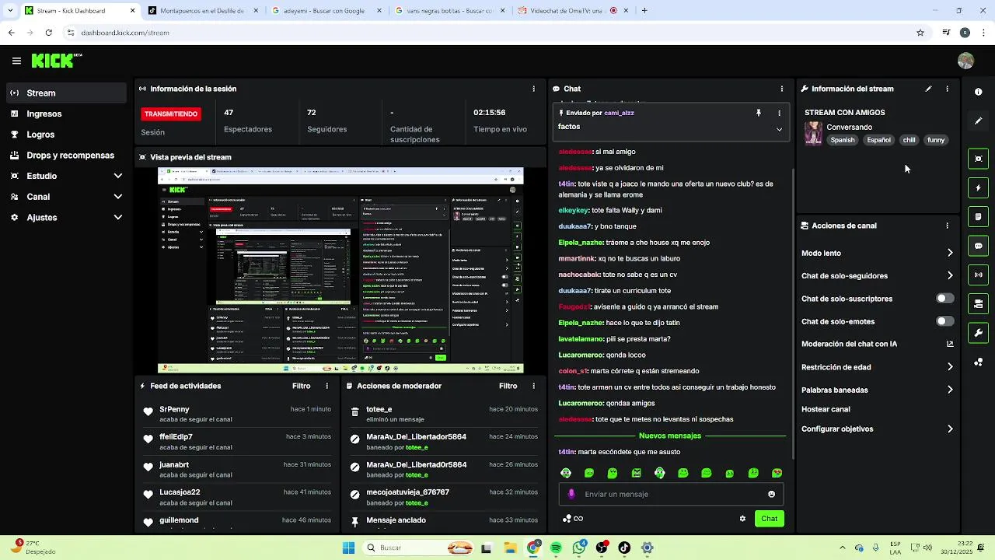This screenshot has width=995, height=560.
Task: Toggle Chat de solo-suscriptores
Action: tap(944, 299)
